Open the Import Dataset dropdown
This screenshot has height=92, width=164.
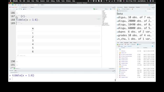pos(126,9)
